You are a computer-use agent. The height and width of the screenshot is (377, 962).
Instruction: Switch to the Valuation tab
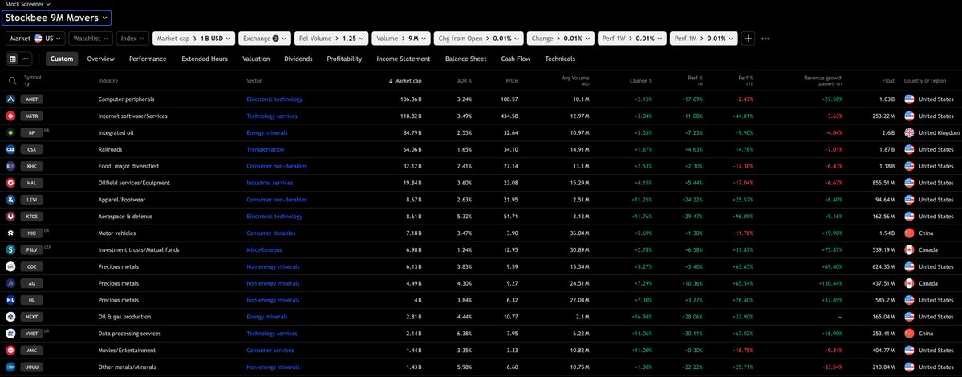tap(256, 59)
